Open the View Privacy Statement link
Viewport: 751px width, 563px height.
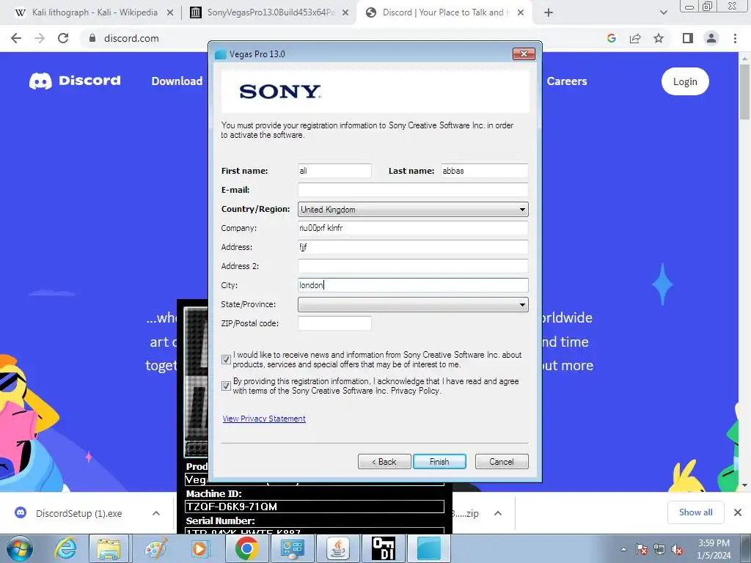coord(264,419)
